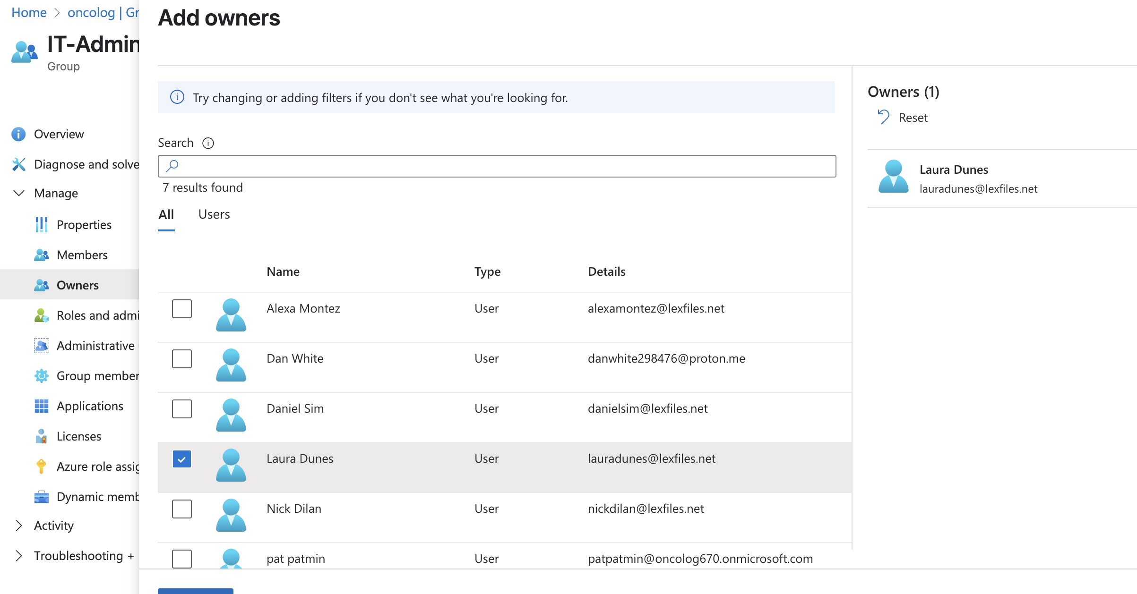Click the Licenses icon
The height and width of the screenshot is (594, 1137).
(42, 436)
